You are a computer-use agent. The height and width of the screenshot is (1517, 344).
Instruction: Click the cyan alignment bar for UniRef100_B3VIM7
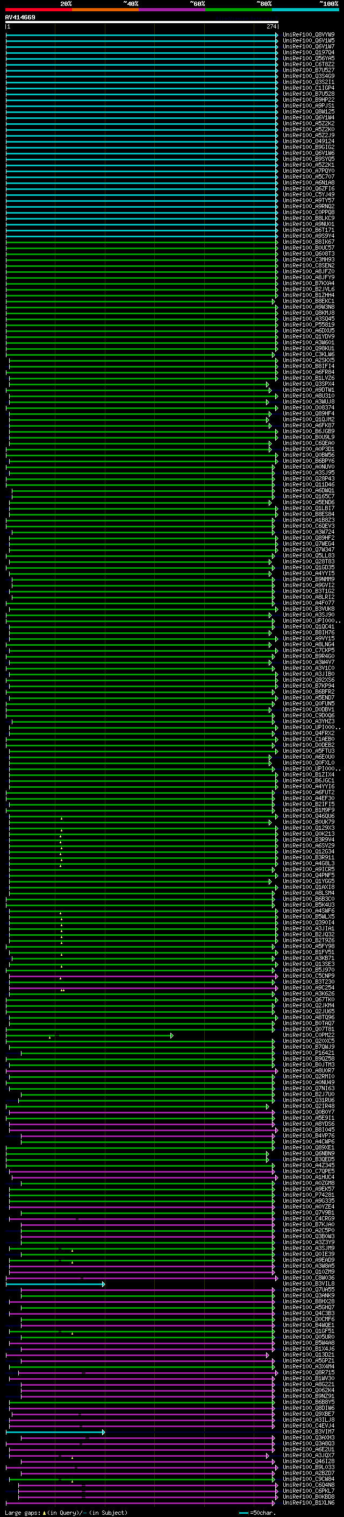tap(55, 1431)
